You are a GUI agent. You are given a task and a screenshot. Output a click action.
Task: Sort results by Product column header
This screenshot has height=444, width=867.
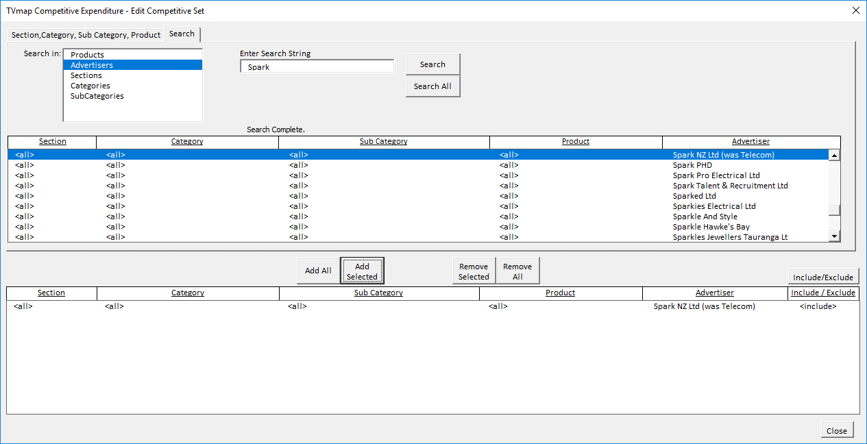coord(576,142)
